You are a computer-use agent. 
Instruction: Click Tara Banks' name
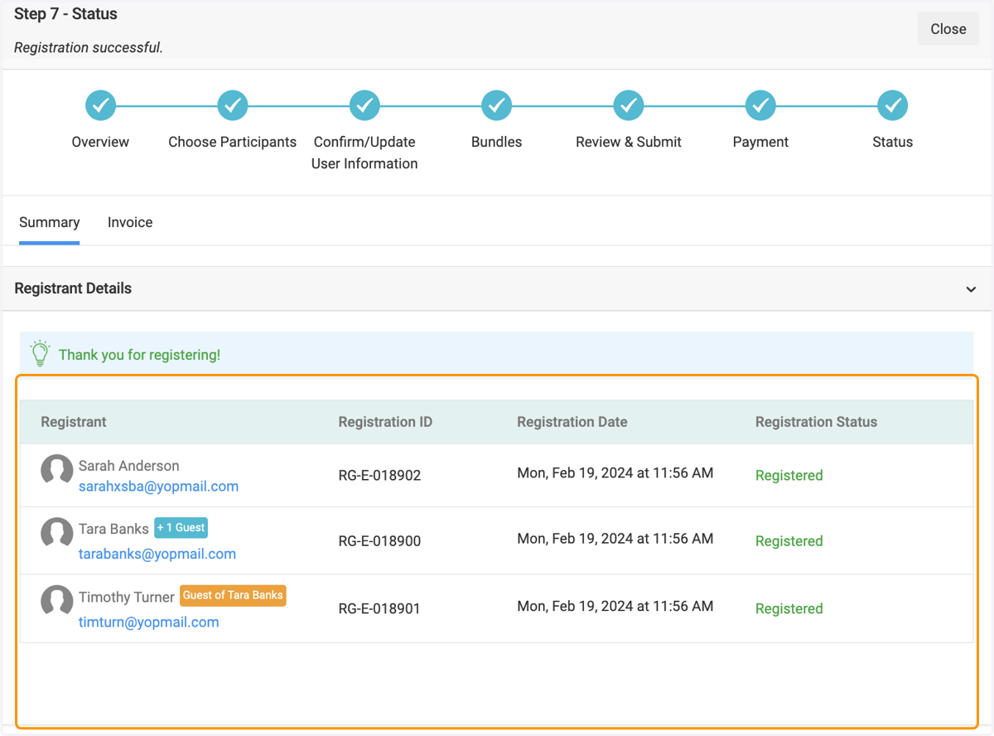click(x=113, y=529)
